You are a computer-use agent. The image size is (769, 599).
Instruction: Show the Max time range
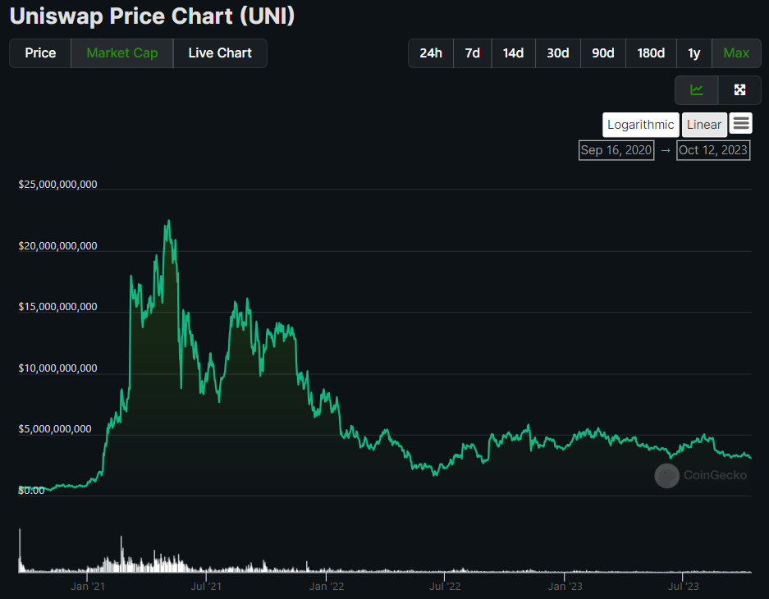click(x=736, y=53)
